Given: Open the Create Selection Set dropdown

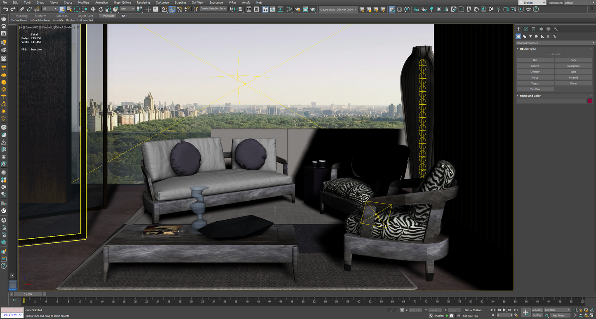Looking at the screenshot, I should (213, 9).
